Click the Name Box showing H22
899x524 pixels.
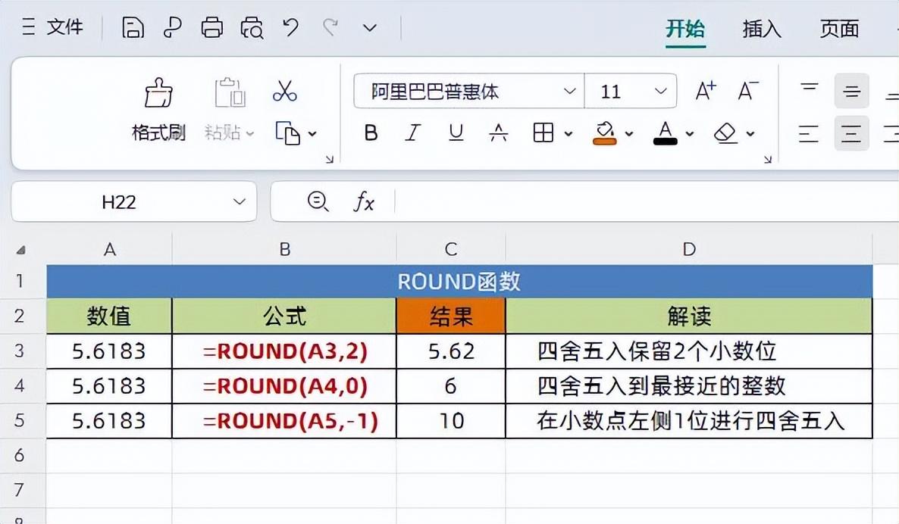119,201
